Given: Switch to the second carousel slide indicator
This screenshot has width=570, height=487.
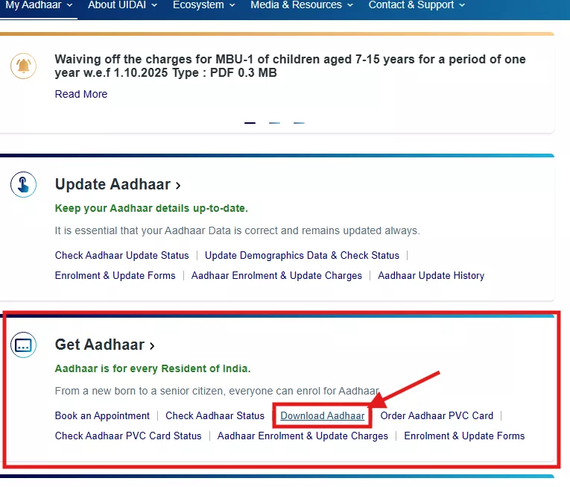Looking at the screenshot, I should pos(274,123).
